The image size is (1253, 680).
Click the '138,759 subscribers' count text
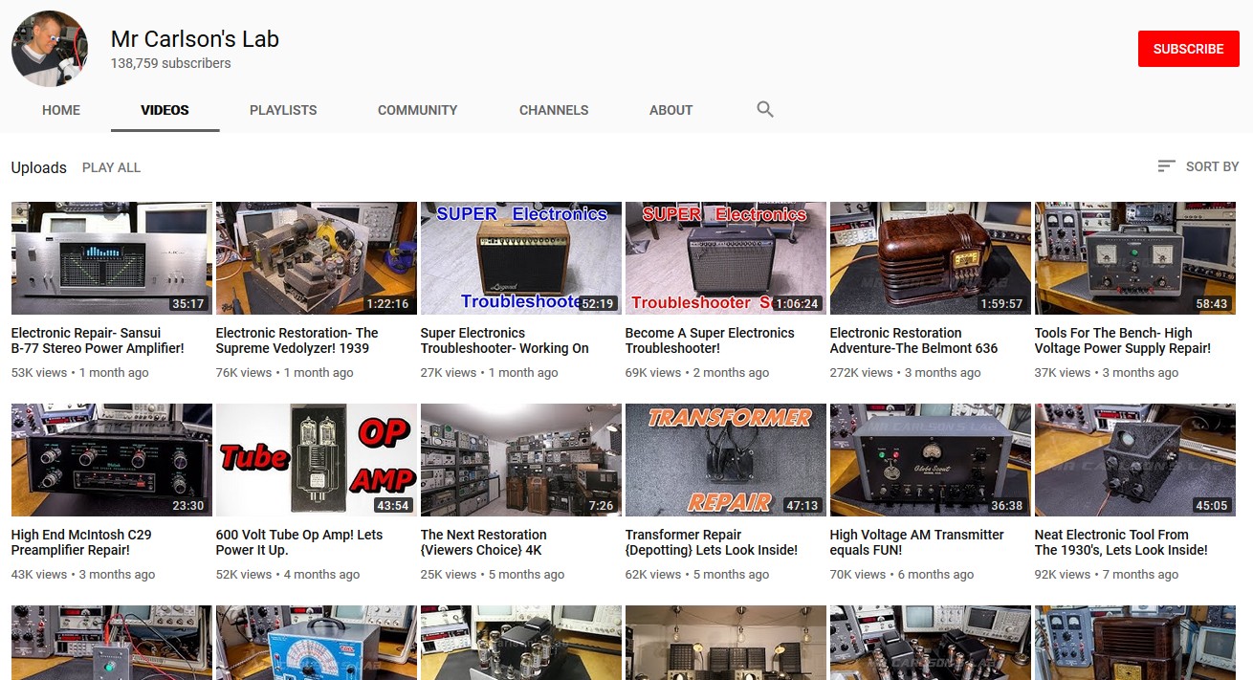(171, 63)
